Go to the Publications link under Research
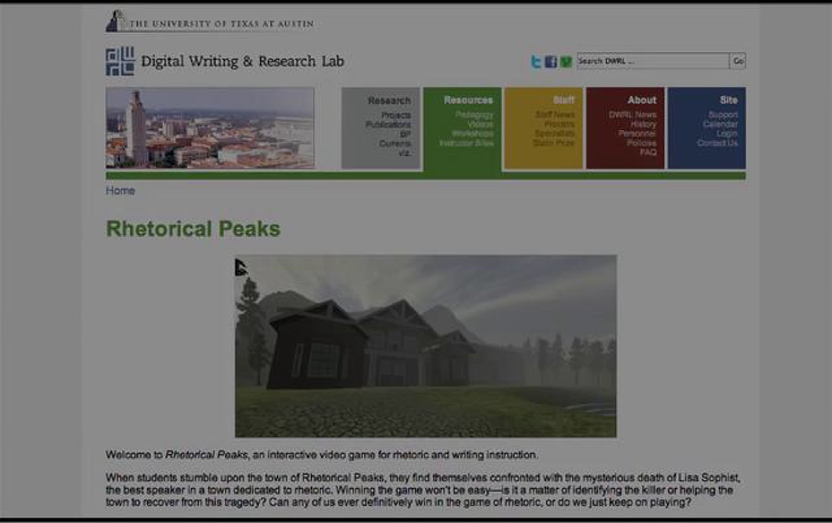 pyautogui.click(x=388, y=125)
